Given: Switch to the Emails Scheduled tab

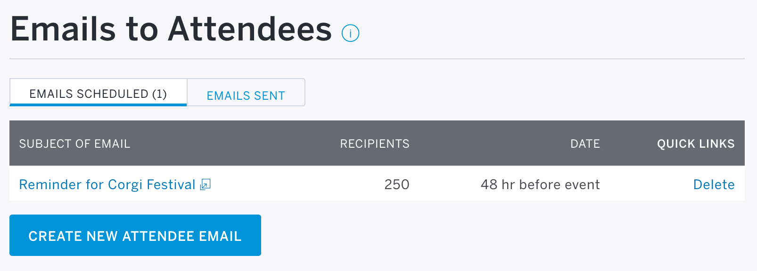Looking at the screenshot, I should point(98,92).
